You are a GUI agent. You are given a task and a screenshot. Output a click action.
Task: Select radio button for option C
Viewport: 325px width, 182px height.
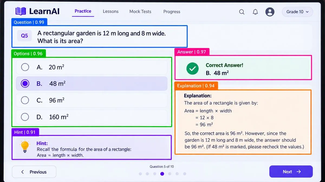pyautogui.click(x=25, y=100)
